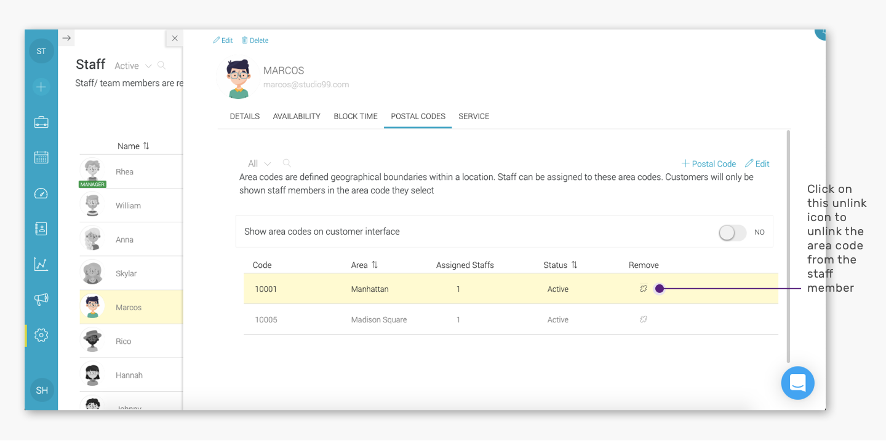Viewport: 886px width, 441px height.
Task: Click the postal codes panel vertical scrollbar
Action: click(x=788, y=246)
